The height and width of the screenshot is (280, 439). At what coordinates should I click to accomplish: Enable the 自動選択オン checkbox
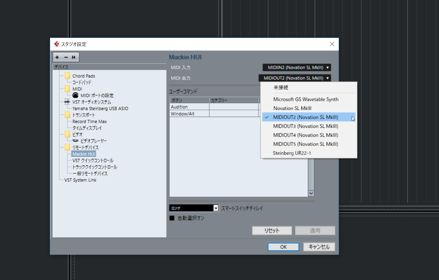pyautogui.click(x=172, y=218)
